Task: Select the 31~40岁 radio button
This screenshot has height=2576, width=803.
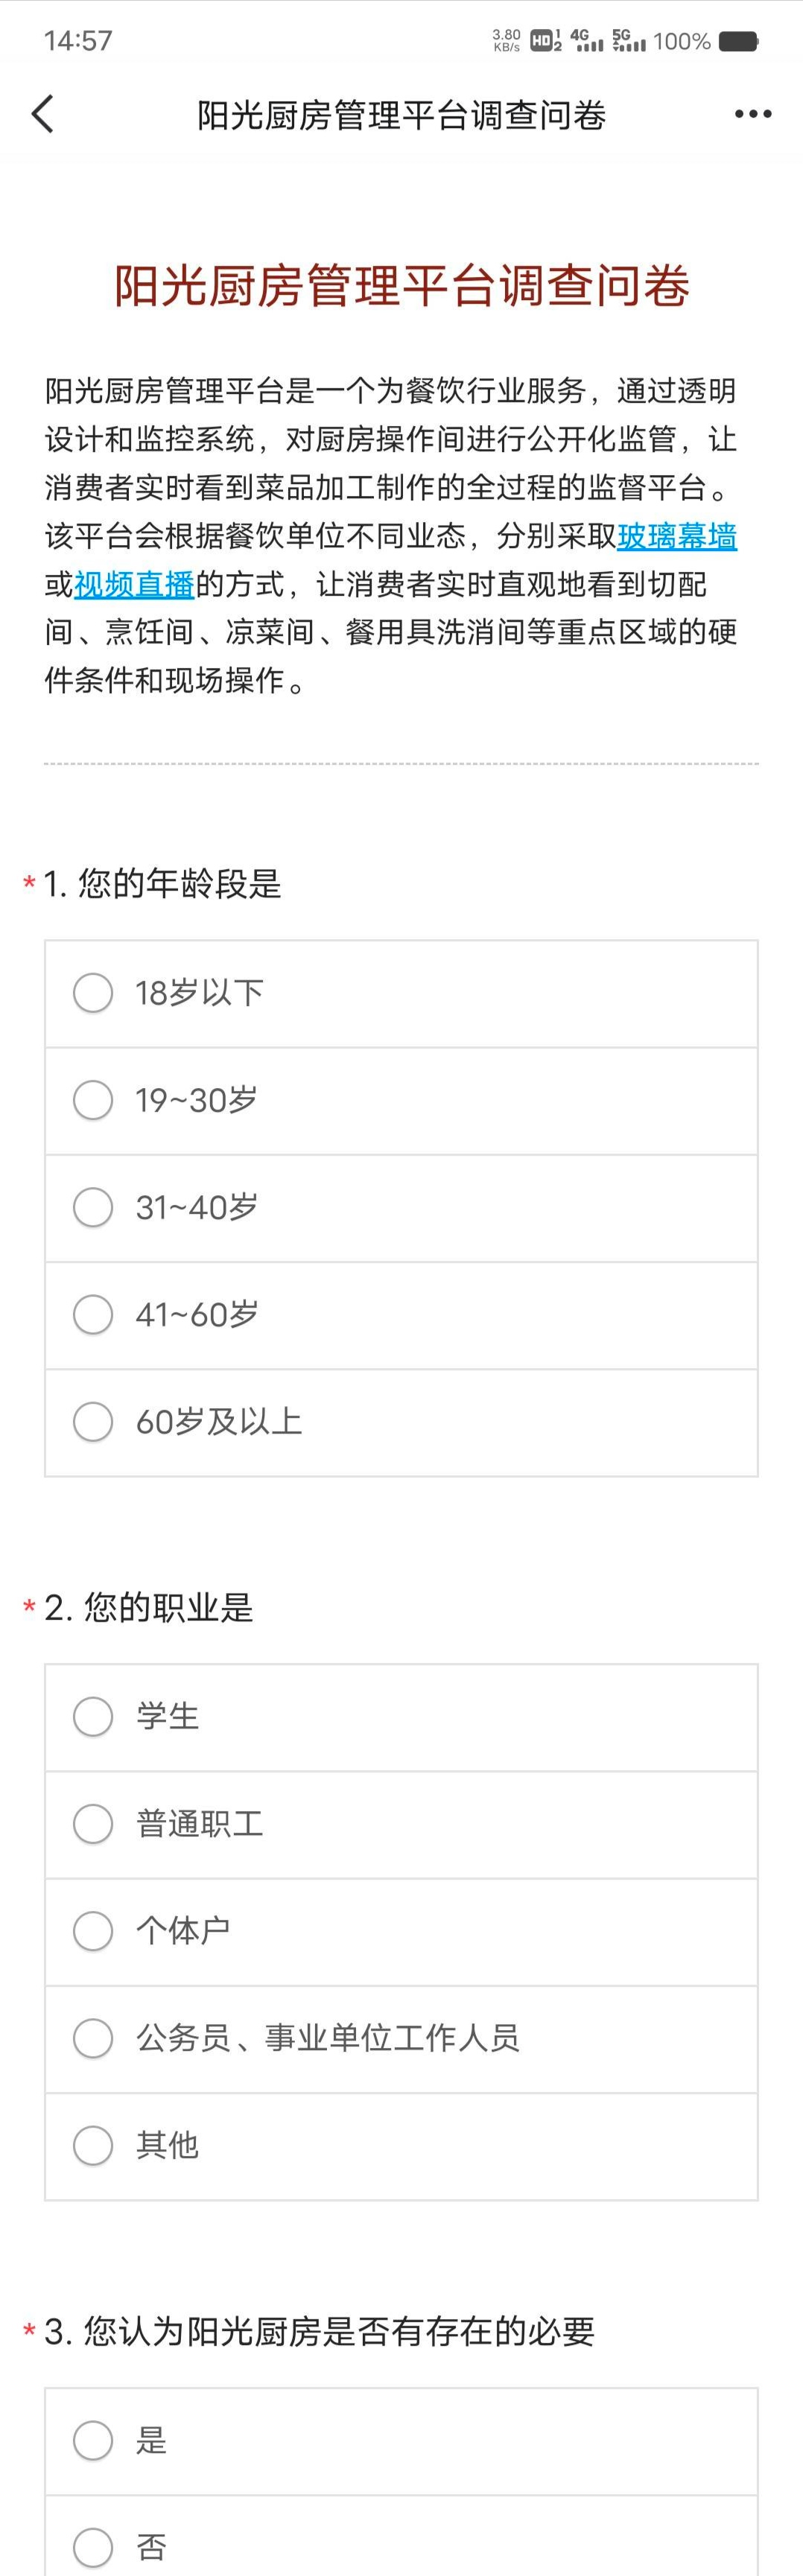Action: (93, 1207)
